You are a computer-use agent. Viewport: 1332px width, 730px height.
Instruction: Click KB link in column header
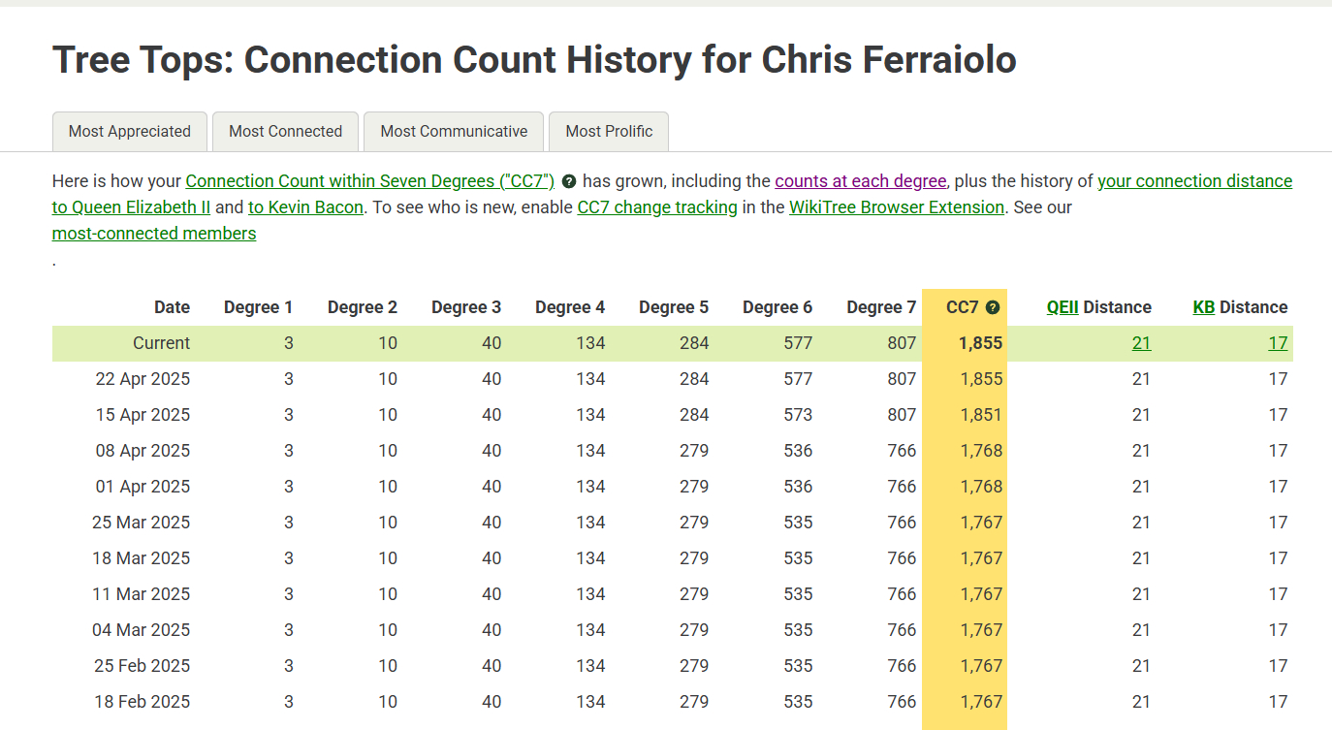(1203, 307)
